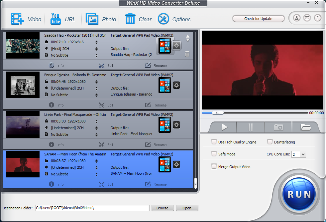Change audio track selector for Enrique Iglesias

point(96,89)
